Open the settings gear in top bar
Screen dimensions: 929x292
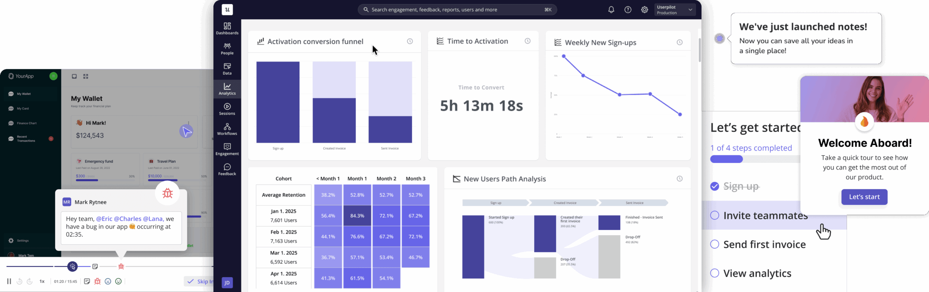(644, 10)
